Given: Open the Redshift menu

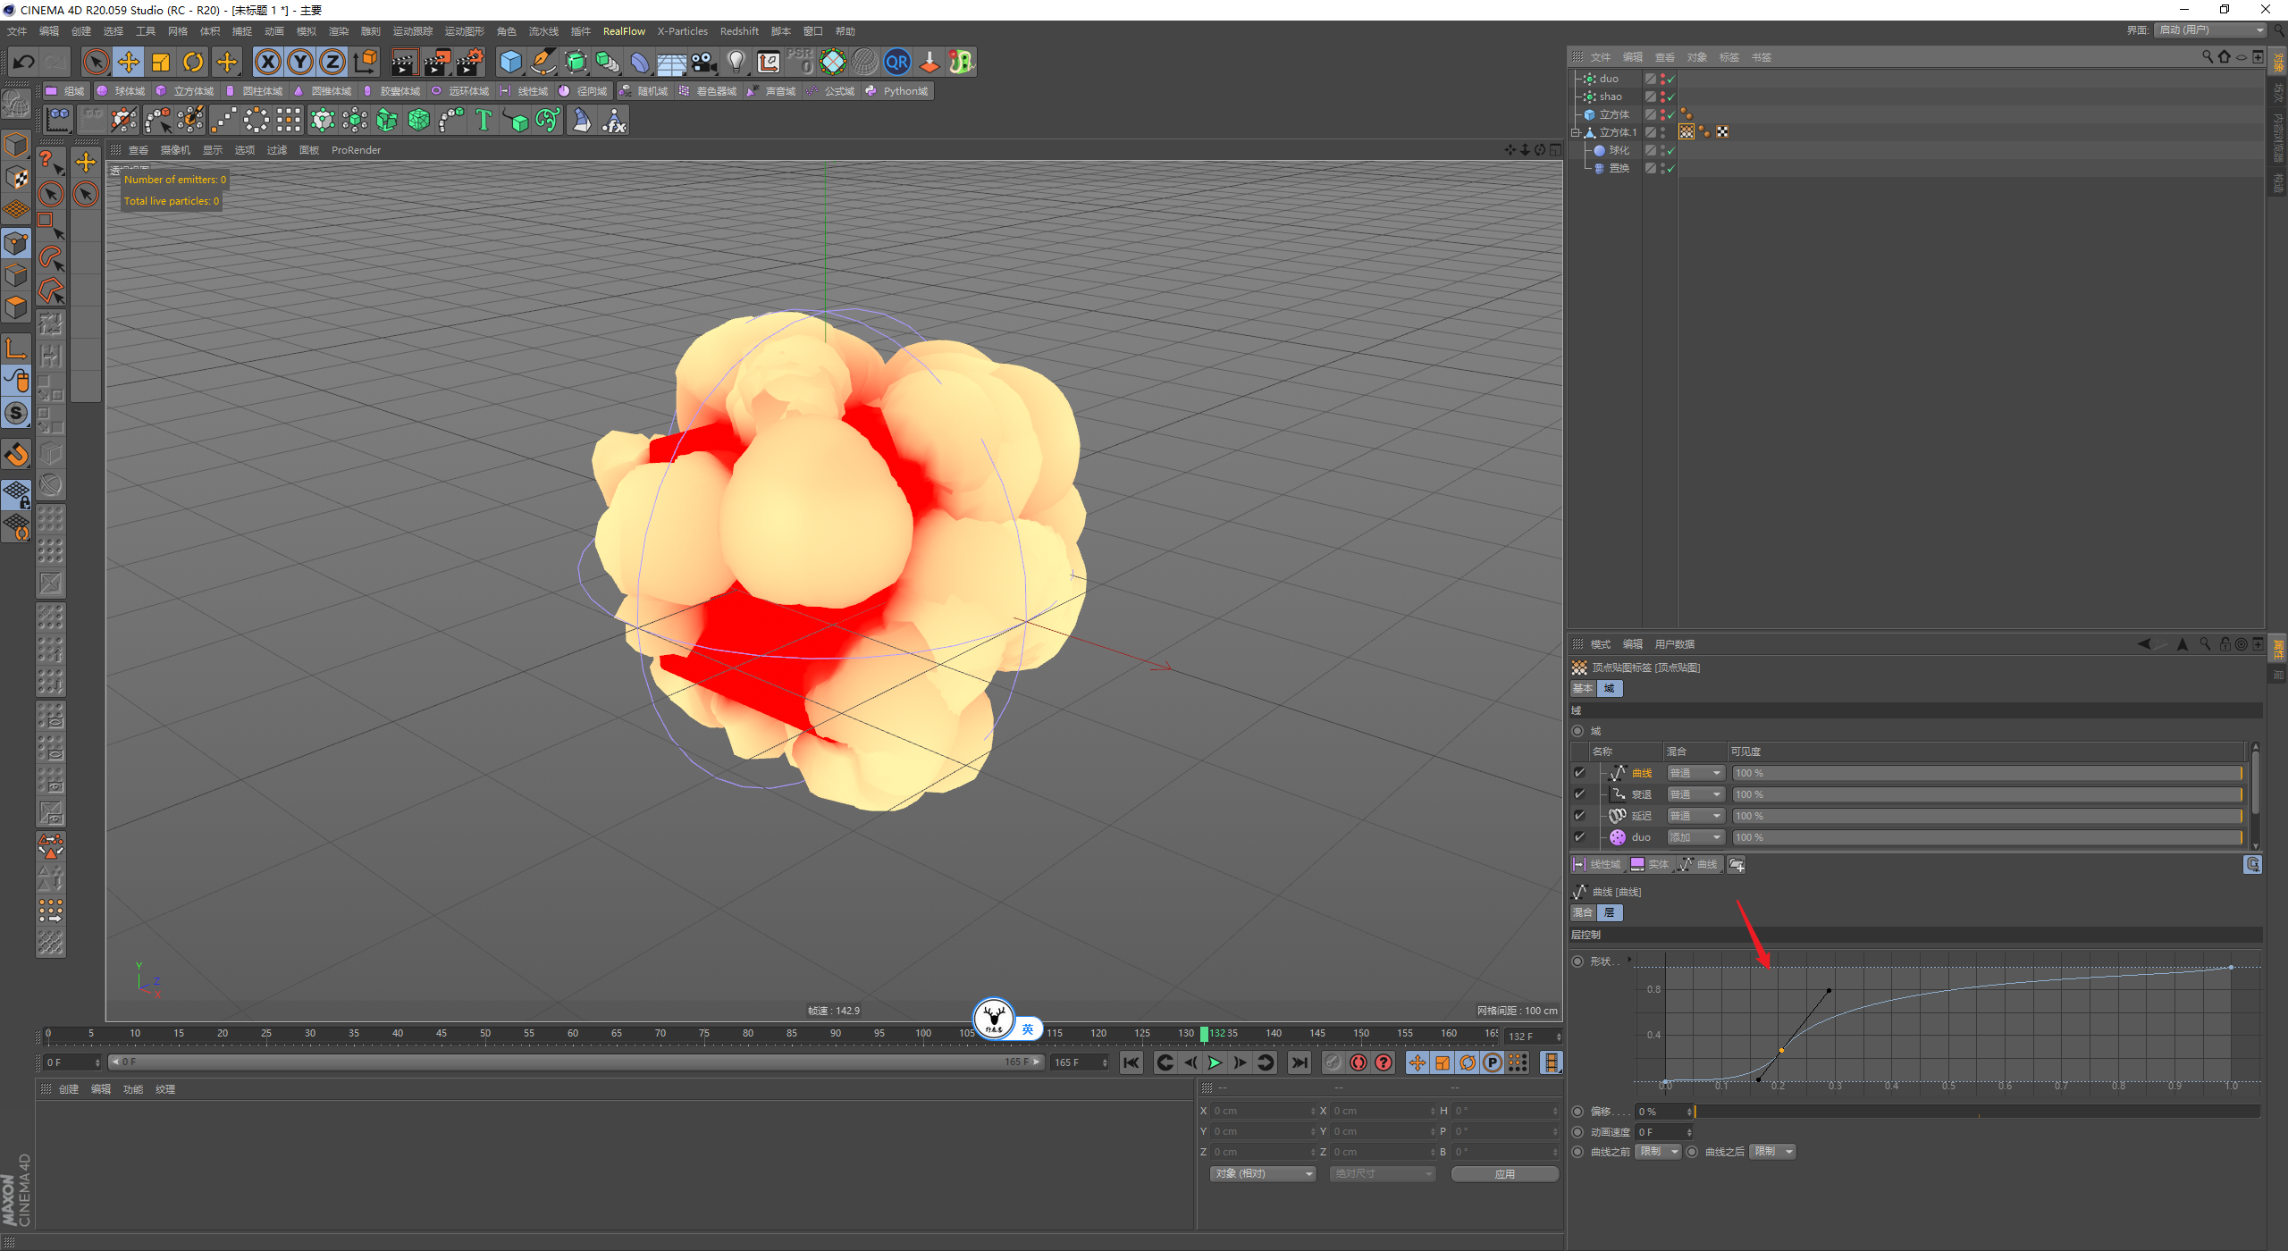Looking at the screenshot, I should tap(739, 31).
